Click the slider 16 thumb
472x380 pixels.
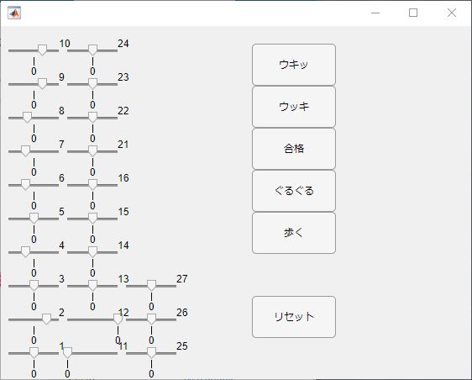[92, 184]
